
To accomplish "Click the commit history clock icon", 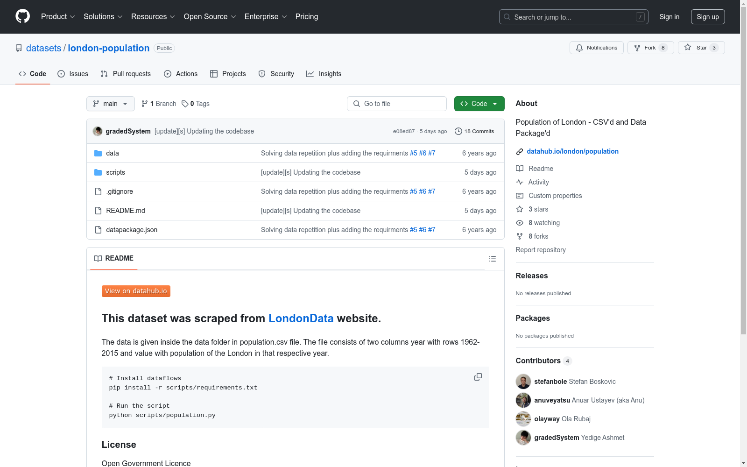I will [458, 131].
